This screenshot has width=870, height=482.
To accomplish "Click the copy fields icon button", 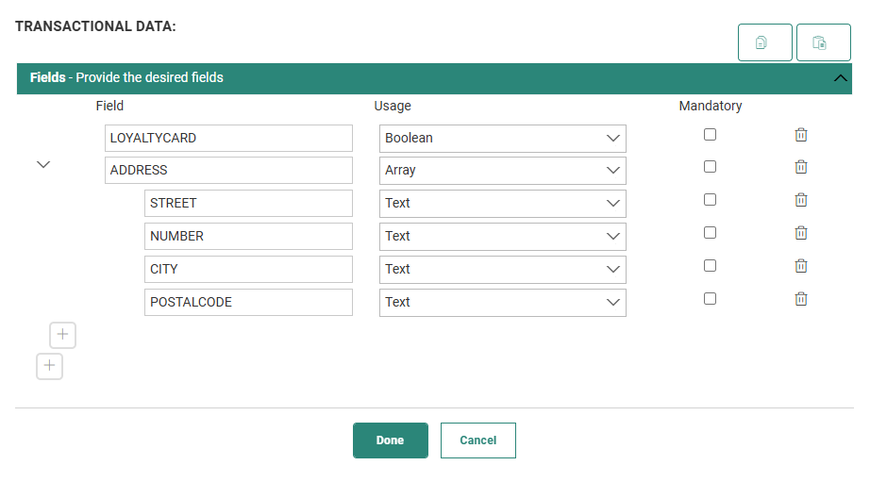I will (764, 42).
